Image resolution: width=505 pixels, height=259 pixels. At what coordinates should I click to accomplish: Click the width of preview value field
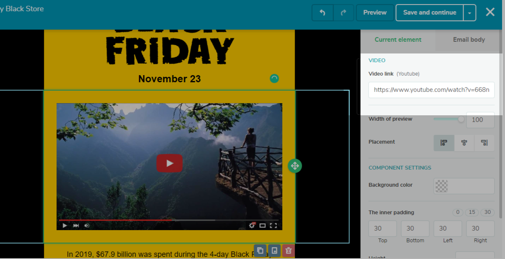tap(480, 120)
